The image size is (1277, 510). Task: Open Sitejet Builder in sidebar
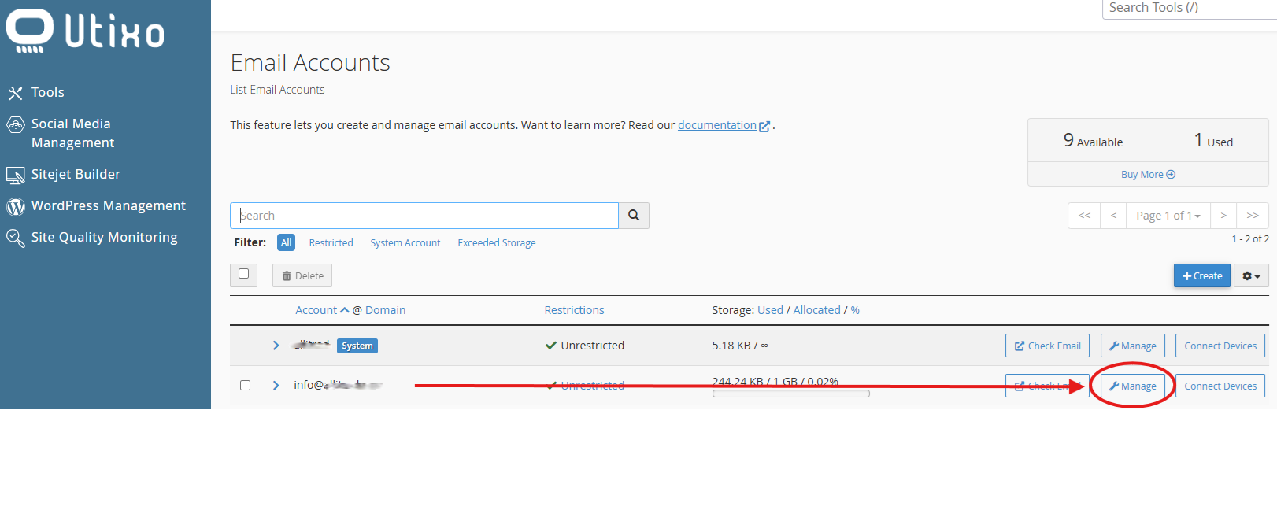75,175
